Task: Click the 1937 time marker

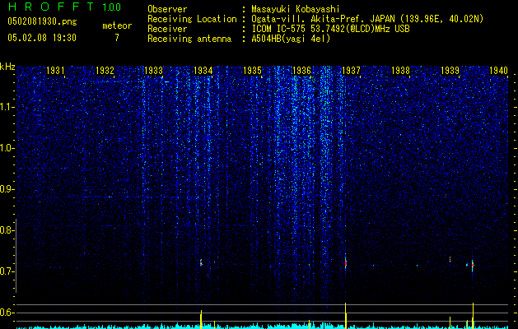Action: click(351, 70)
